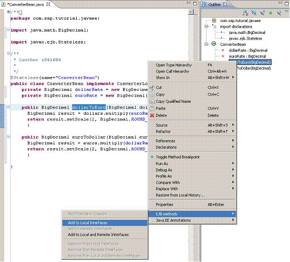This screenshot has height=262, width=290.
Task: Choose Add to Local Interfaces
Action: pos(87,223)
